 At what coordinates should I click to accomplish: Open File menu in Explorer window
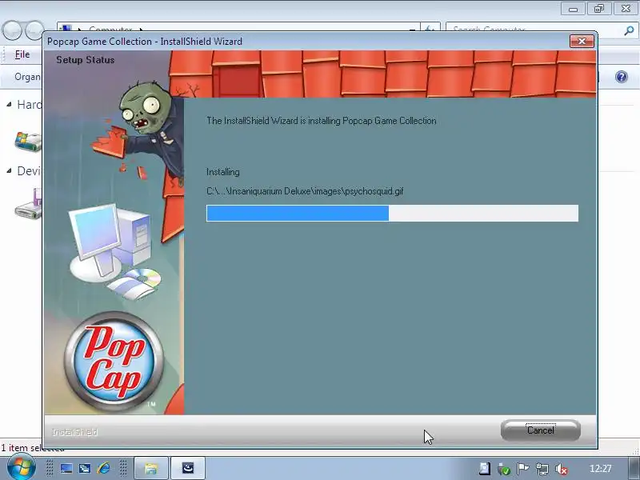pos(22,54)
